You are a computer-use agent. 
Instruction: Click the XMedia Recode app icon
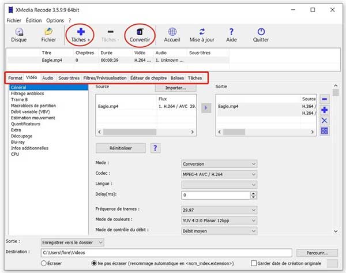click(x=10, y=10)
